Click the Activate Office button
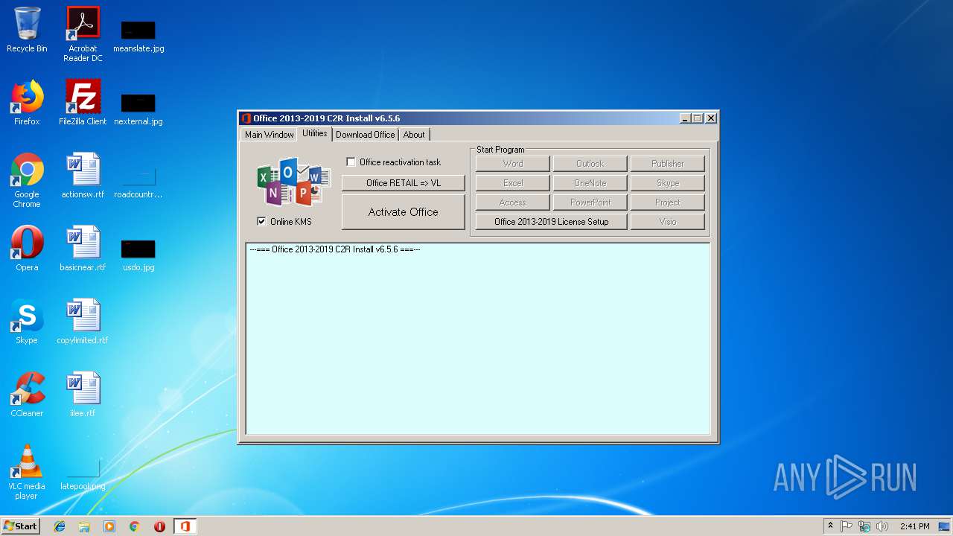Image resolution: width=953 pixels, height=536 pixels. [x=404, y=212]
